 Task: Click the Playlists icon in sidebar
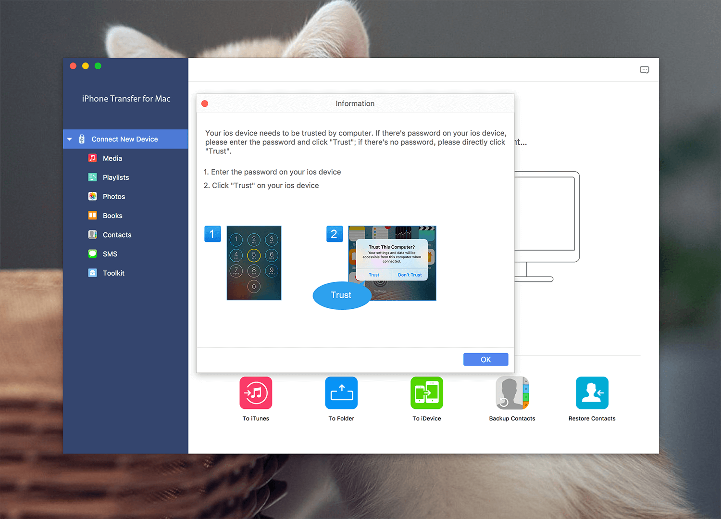(x=92, y=177)
